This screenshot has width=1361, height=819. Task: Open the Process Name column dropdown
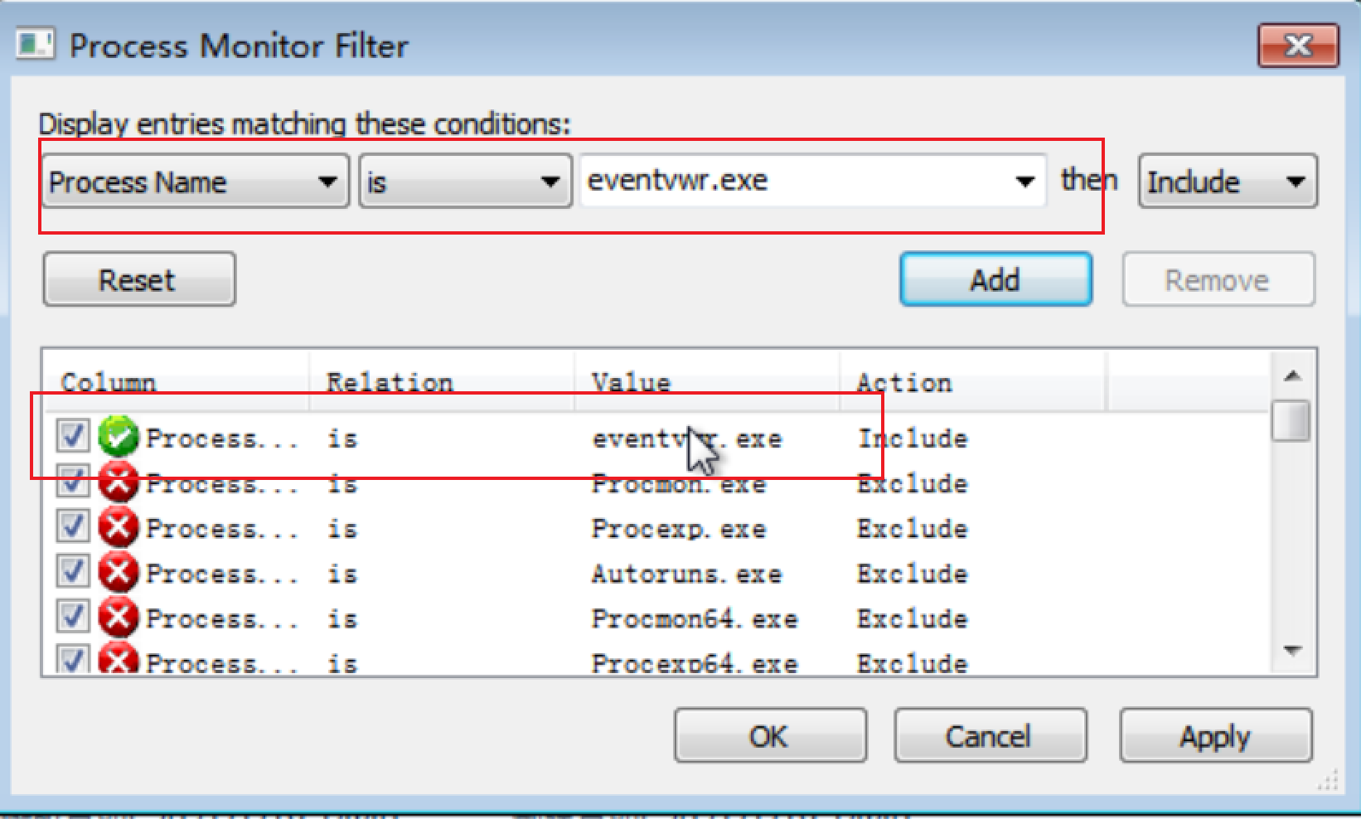pos(196,182)
